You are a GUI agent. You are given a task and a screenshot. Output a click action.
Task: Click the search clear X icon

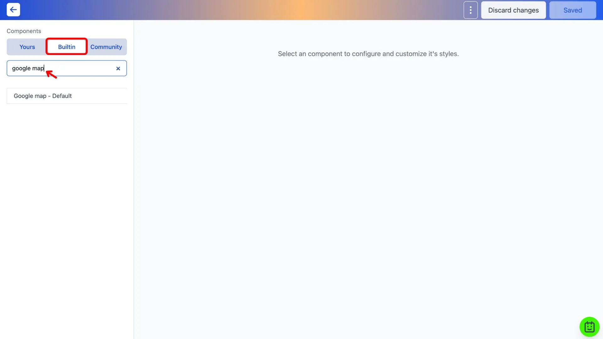pyautogui.click(x=118, y=68)
